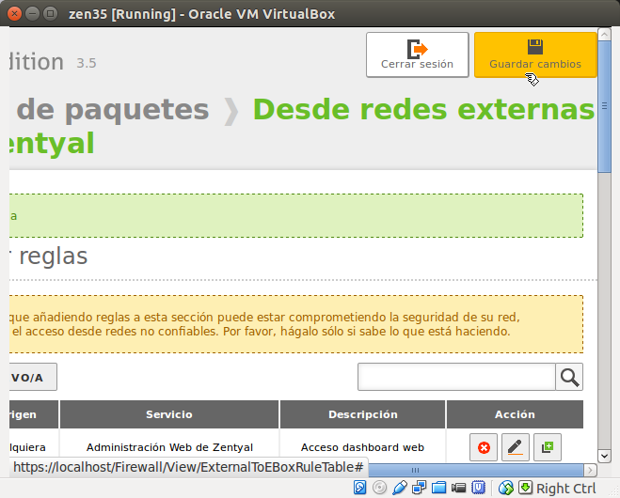
Task: Edit the Acceso dashboard web rule
Action: pyautogui.click(x=516, y=447)
